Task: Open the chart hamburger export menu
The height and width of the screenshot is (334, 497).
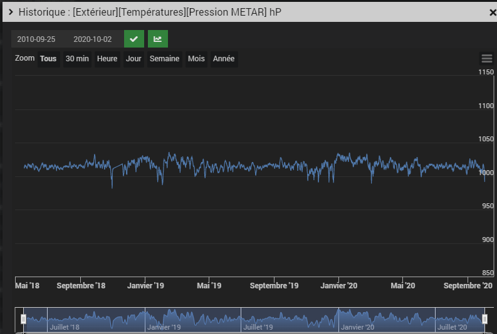Action: coord(486,59)
